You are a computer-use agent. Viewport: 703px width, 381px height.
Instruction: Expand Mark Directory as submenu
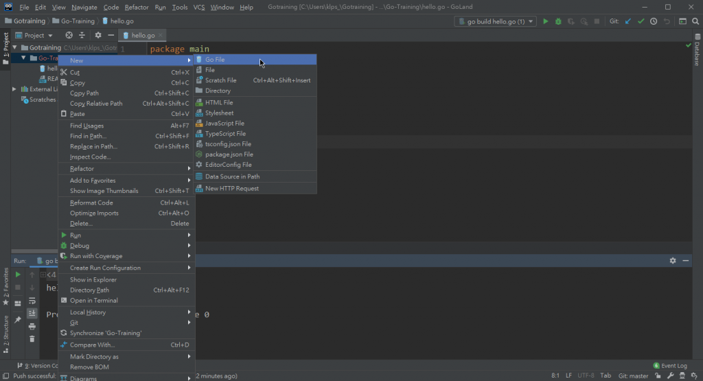pyautogui.click(x=126, y=356)
